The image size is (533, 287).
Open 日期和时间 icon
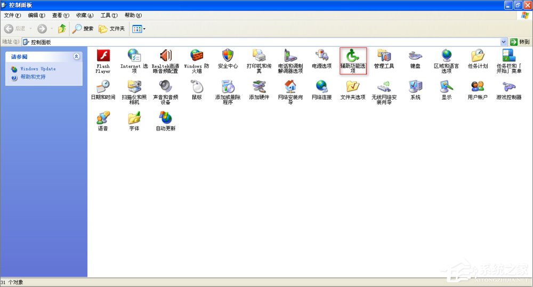point(103,87)
